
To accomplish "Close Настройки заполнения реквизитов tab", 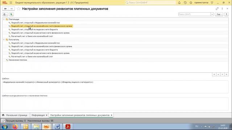I will (x=111, y=115).
